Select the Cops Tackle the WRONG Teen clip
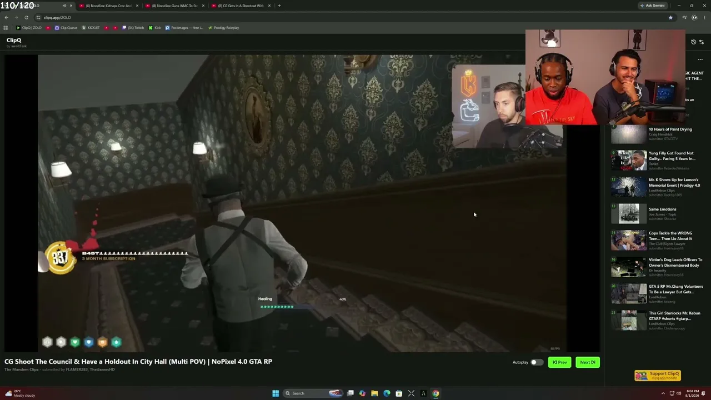Screen dimensions: 711x400 pyautogui.click(x=657, y=241)
